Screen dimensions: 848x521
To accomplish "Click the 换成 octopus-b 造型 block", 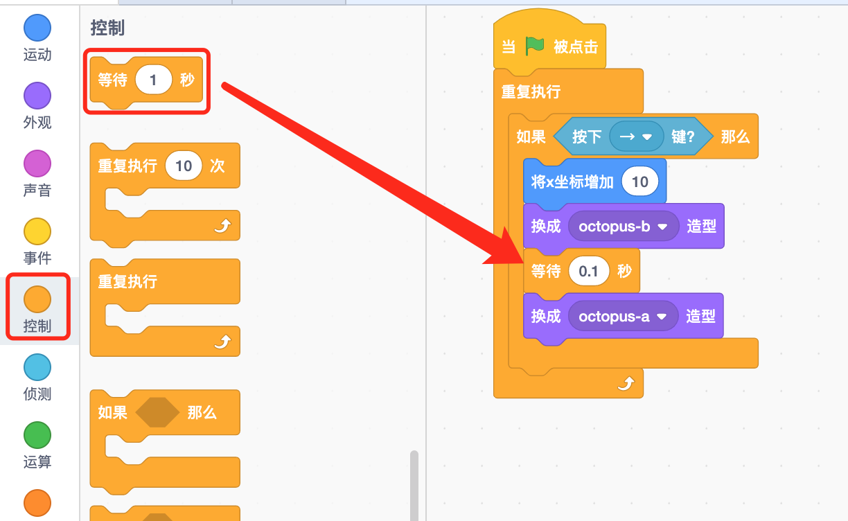I will [624, 226].
